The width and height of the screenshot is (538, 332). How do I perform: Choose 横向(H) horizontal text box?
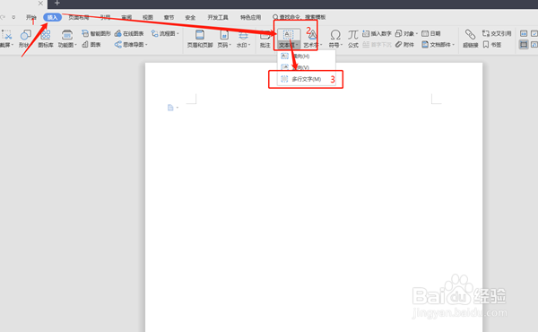point(306,56)
